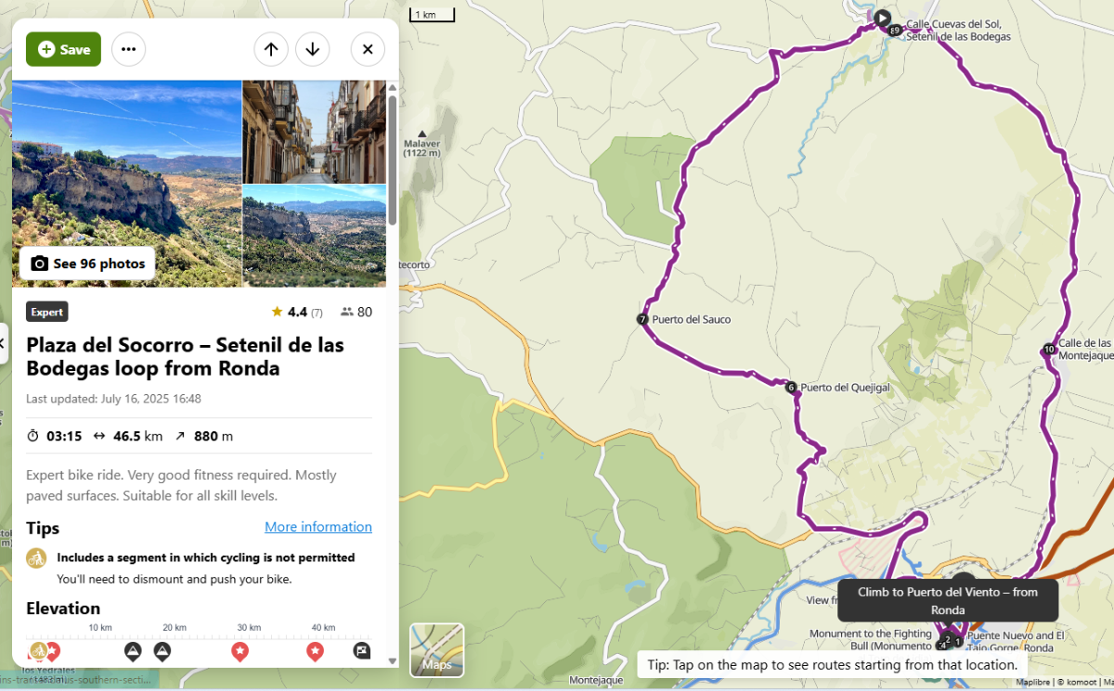Click the Puerto del Sauco waypoint 7 marker
This screenshot has height=691, width=1114.
click(642, 319)
